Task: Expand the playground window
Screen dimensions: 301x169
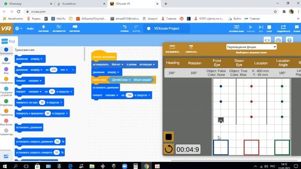Action: click(x=172, y=49)
